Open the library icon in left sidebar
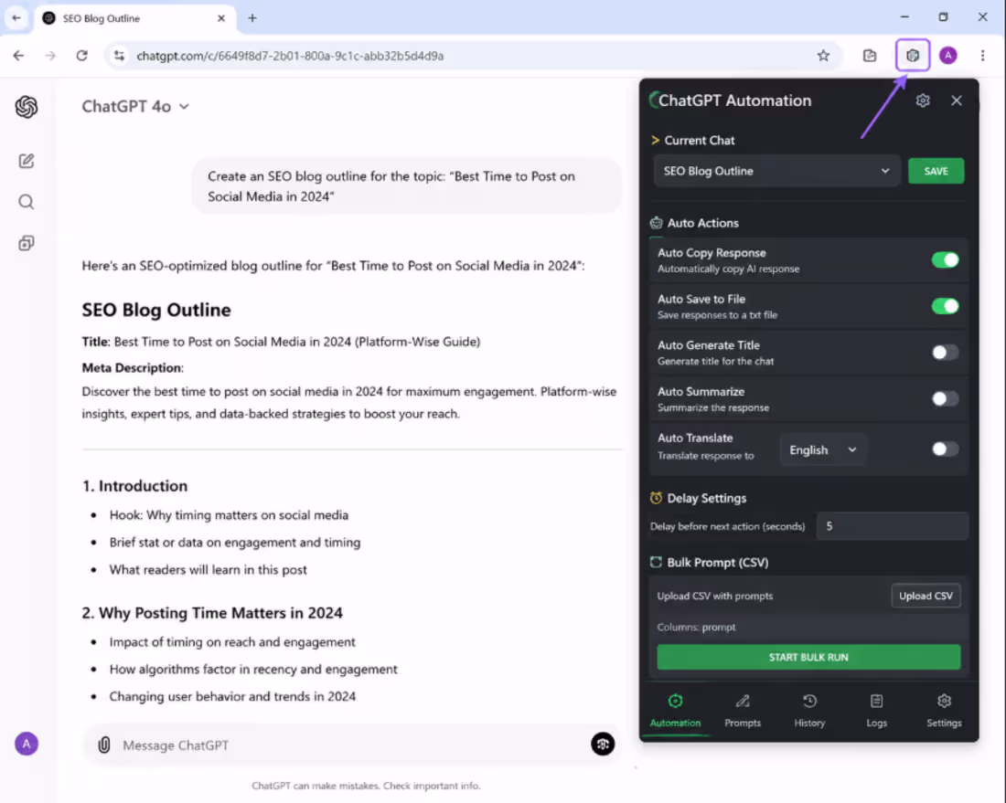The height and width of the screenshot is (803, 1006). 27,243
